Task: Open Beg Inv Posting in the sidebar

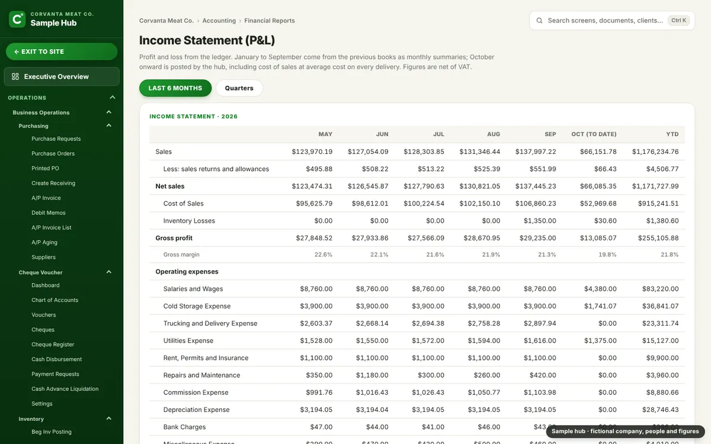Action: click(52, 432)
